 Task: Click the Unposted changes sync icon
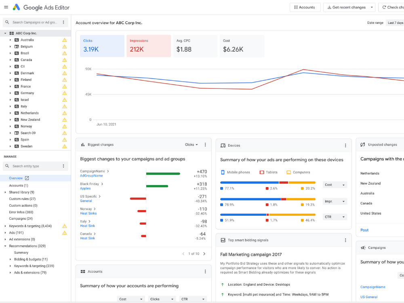pos(363,145)
